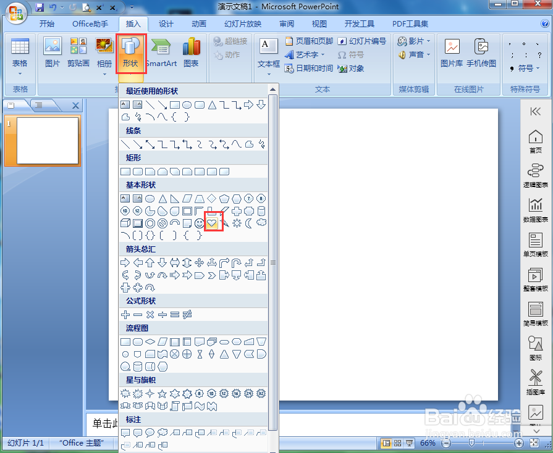The height and width of the screenshot is (453, 553).
Task: Choose the flowchart Decision diamond shape
Action: click(x=150, y=341)
